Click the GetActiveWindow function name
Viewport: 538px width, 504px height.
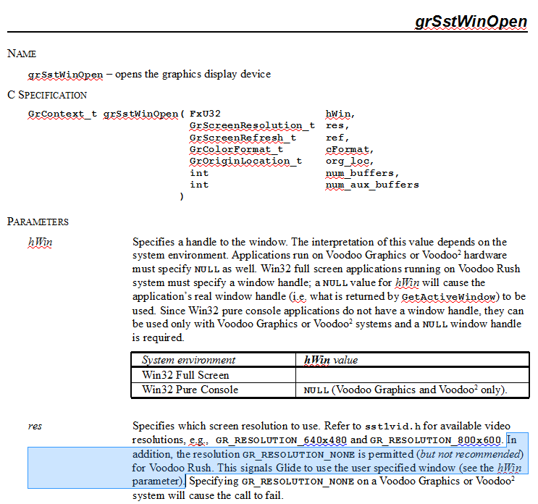[448, 297]
